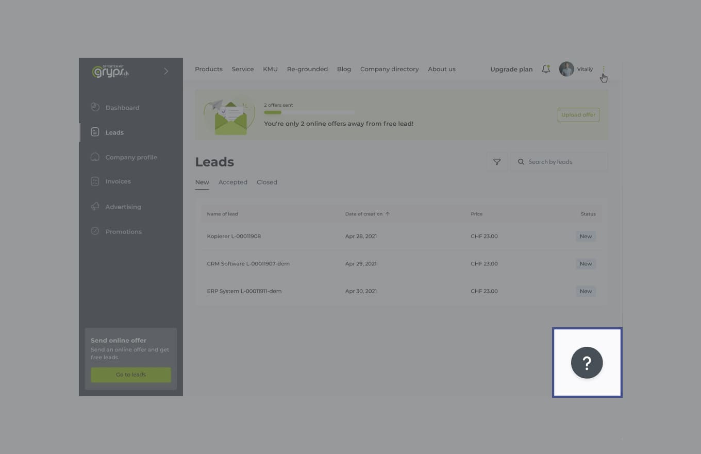Click the Go to leads button
The height and width of the screenshot is (454, 701).
131,375
